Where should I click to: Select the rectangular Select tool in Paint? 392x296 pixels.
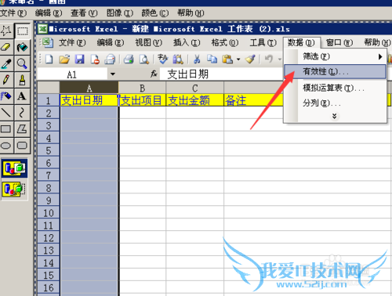click(23, 31)
